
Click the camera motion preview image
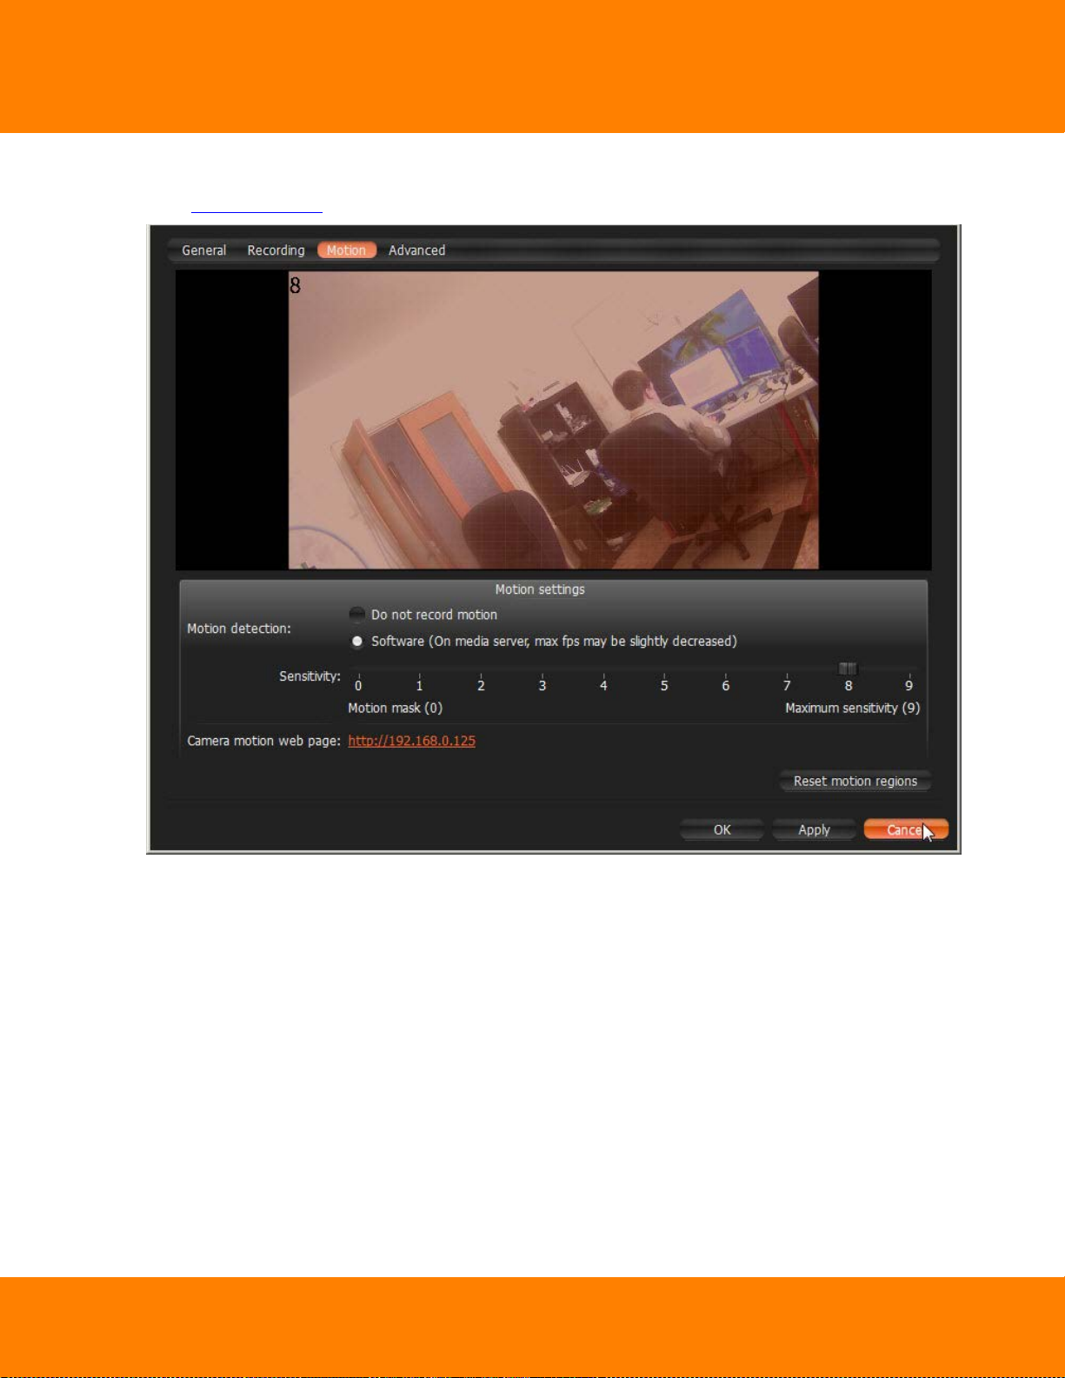click(554, 420)
